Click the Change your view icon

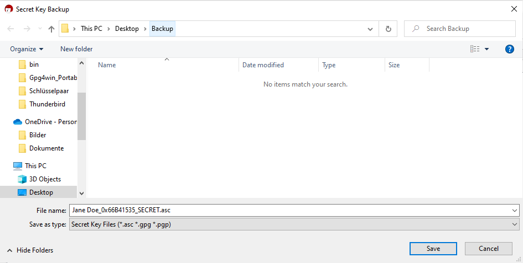click(x=475, y=49)
